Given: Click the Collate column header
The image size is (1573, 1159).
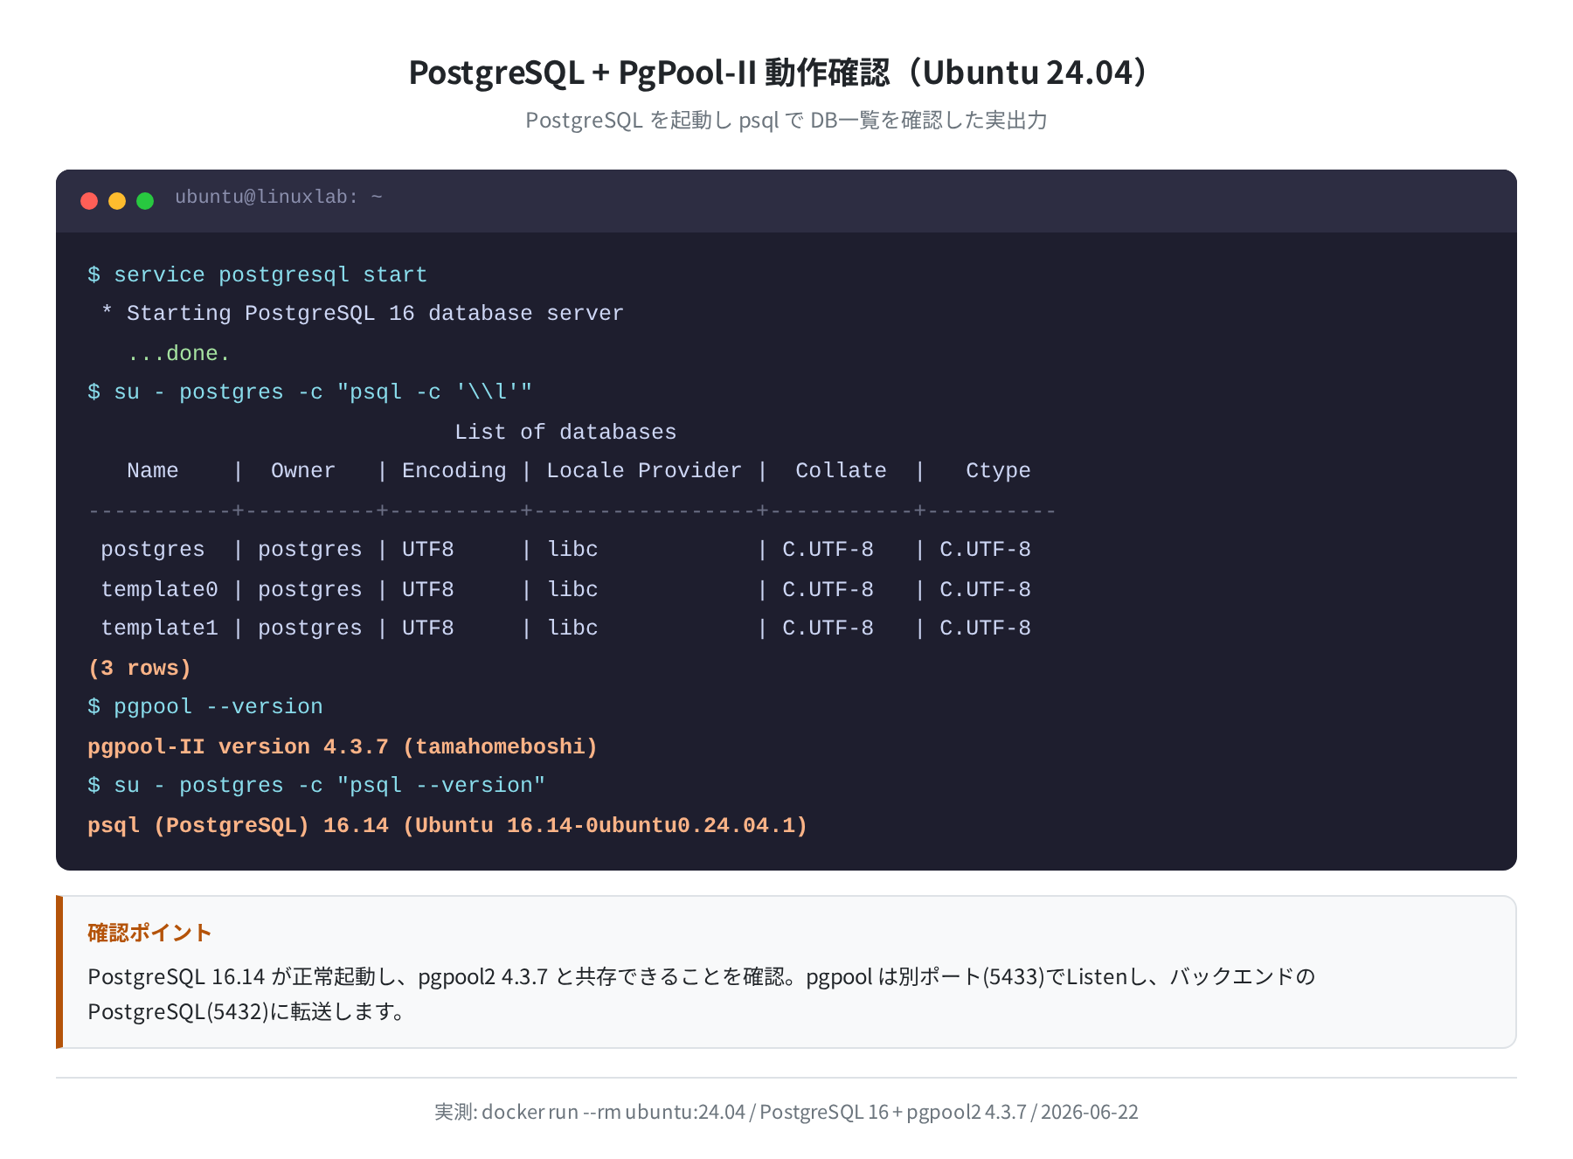Looking at the screenshot, I should (x=841, y=471).
